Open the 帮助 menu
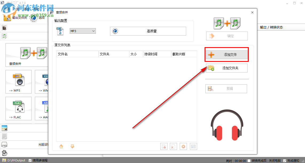 pos(36,8)
